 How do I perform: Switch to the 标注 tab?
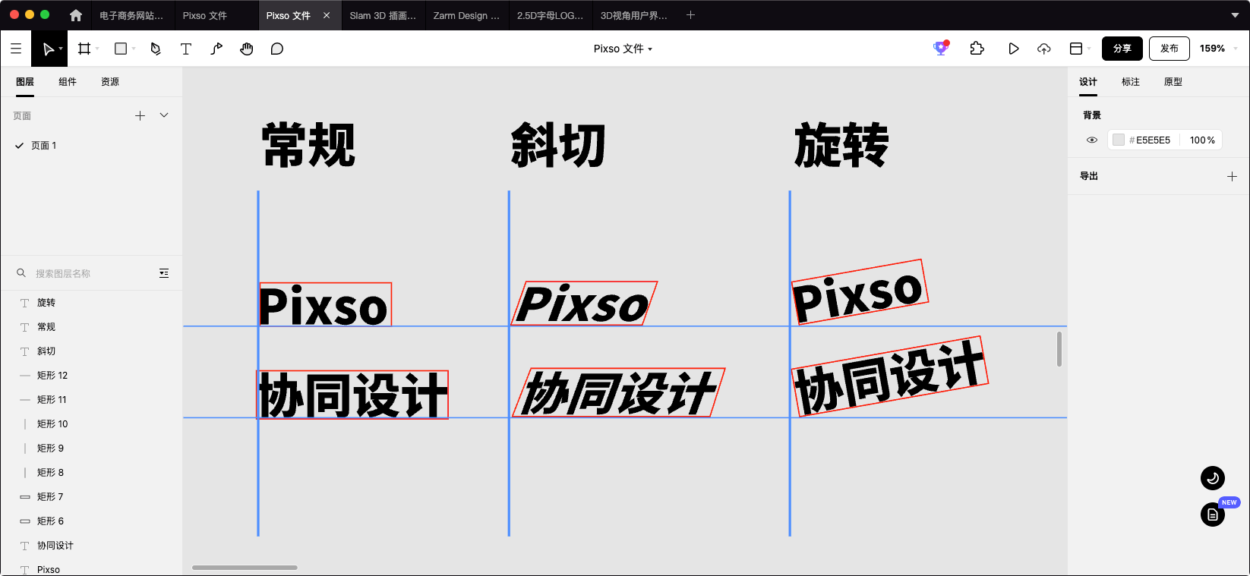[1131, 82]
